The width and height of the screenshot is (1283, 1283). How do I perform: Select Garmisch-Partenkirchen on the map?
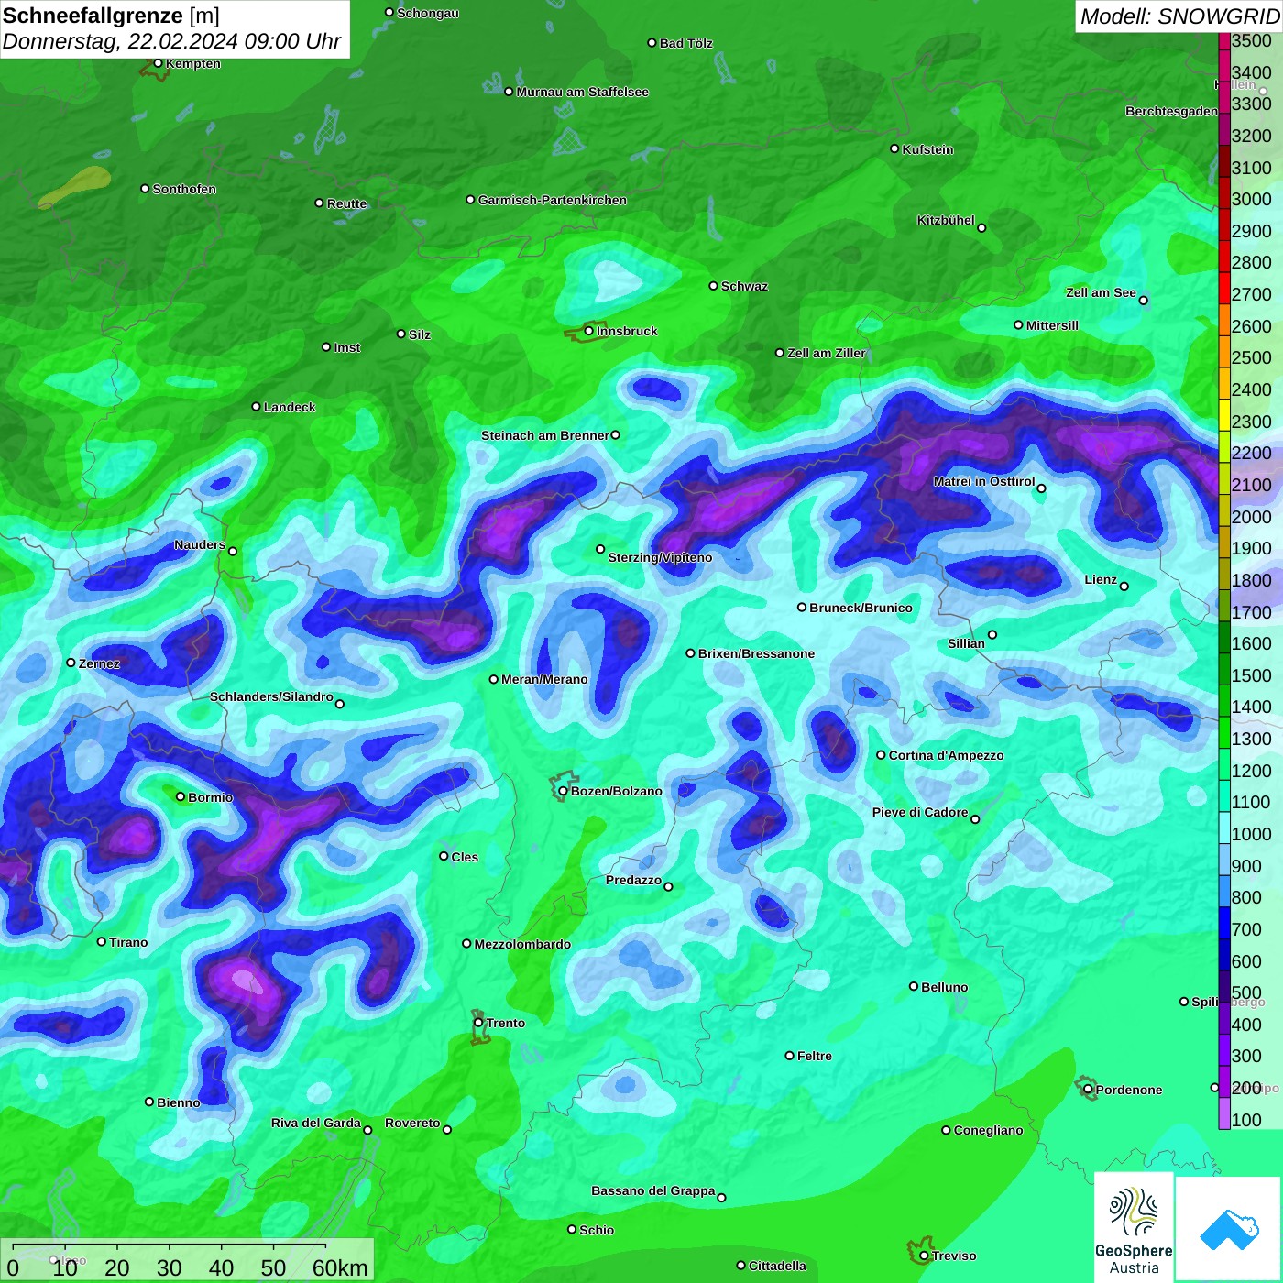552,200
